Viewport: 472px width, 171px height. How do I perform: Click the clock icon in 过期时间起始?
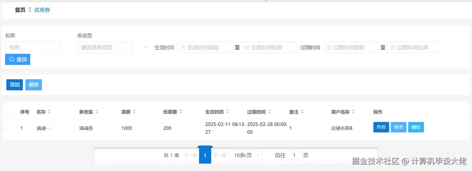(329, 47)
